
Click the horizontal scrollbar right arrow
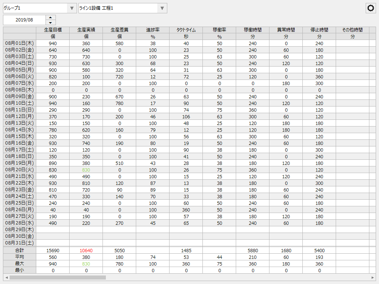373,278
